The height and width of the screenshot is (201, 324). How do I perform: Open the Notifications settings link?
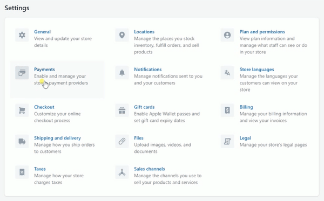[x=148, y=70]
